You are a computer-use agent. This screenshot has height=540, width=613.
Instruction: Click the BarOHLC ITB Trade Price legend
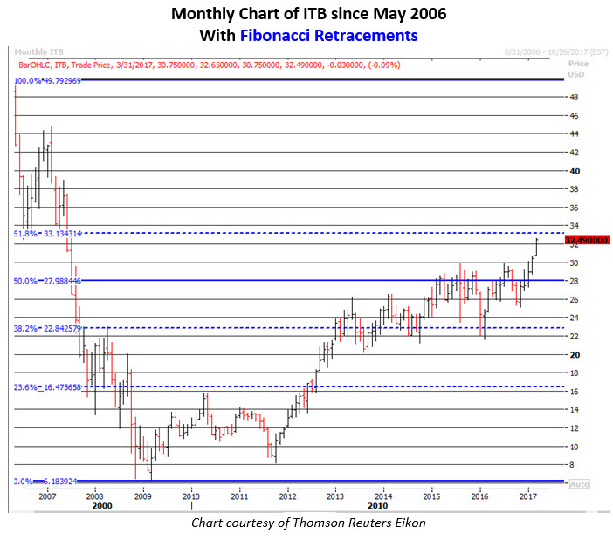click(x=210, y=65)
